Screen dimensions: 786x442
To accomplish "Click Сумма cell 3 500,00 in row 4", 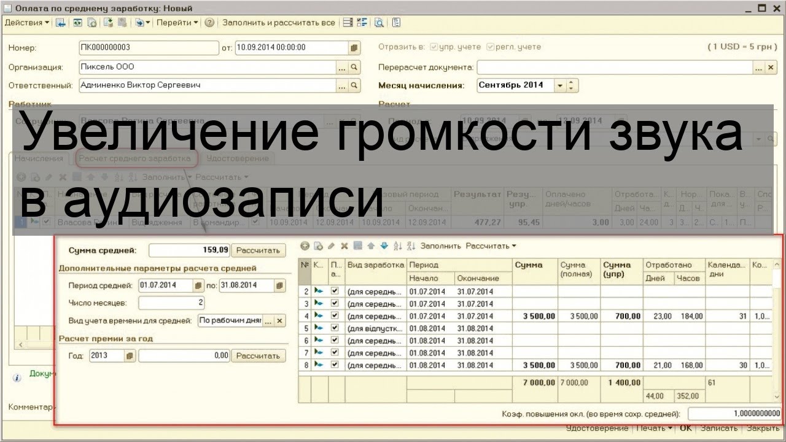I will pyautogui.click(x=534, y=316).
